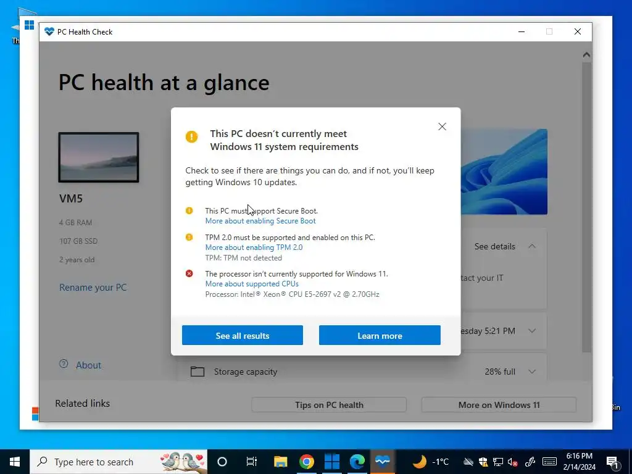This screenshot has height=474, width=632.
Task: Click the 6:16 PM taskbar clock
Action: 579,462
